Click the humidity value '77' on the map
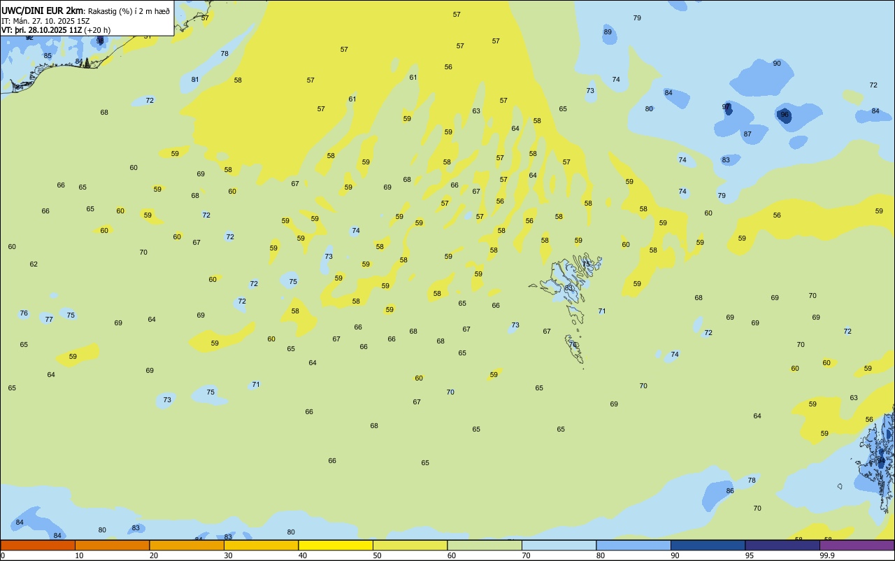The height and width of the screenshot is (561, 895). (49, 320)
